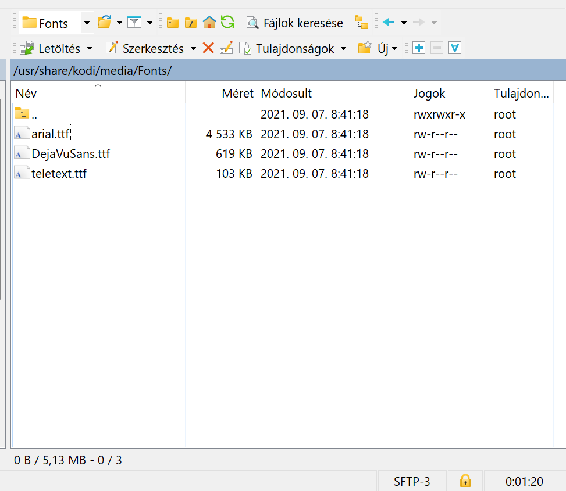The image size is (566, 491).
Task: Click the 0 B / 5,13 MB status text
Action: point(68,460)
